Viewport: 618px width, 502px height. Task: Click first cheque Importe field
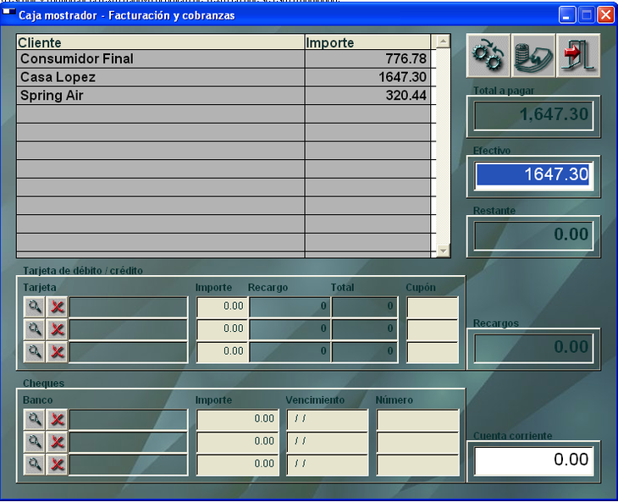(238, 419)
